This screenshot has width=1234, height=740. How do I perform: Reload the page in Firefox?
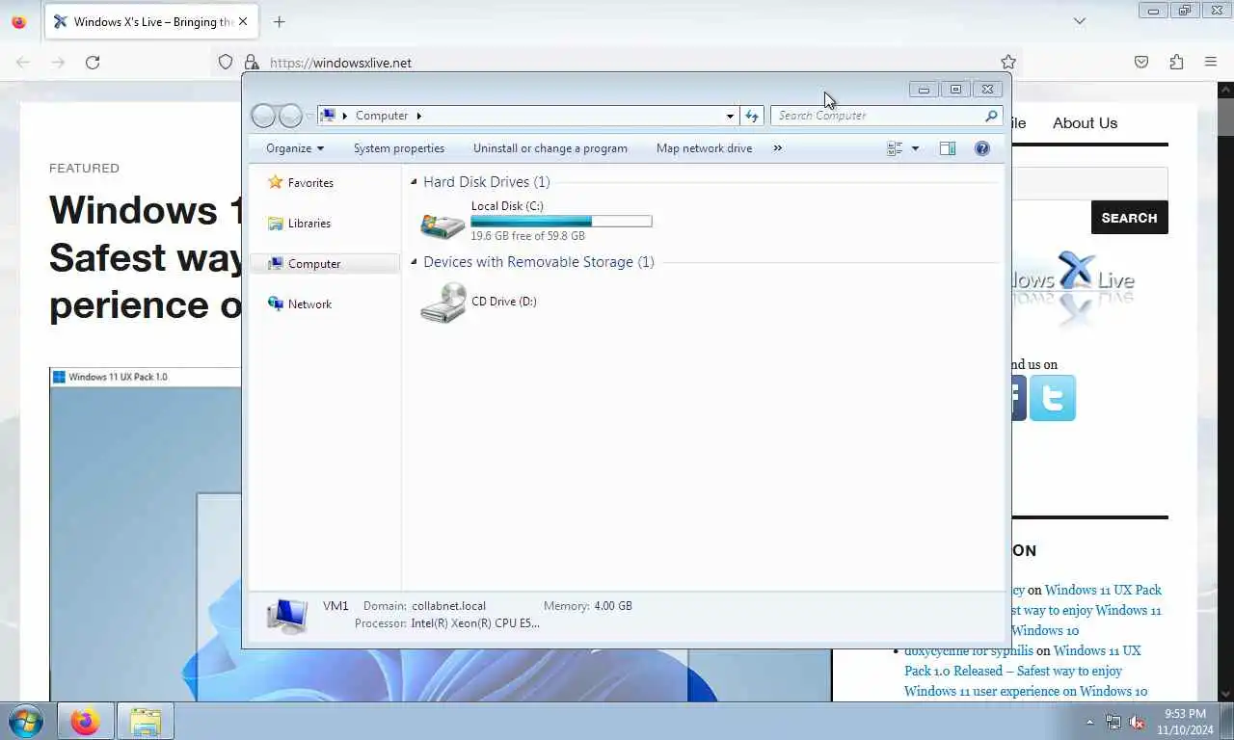(x=93, y=63)
